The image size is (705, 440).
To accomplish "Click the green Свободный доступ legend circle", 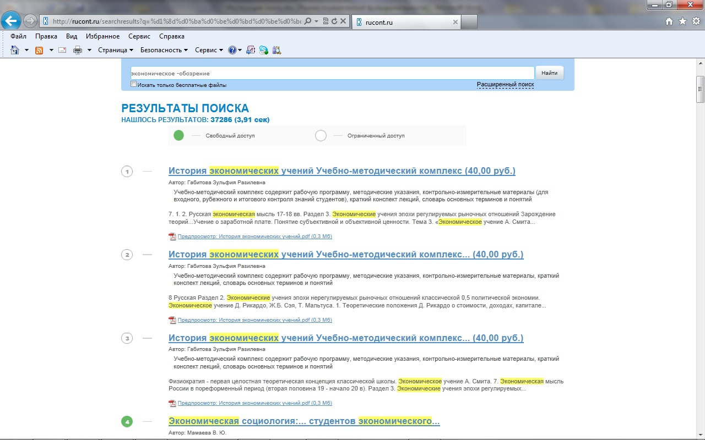I will click(178, 135).
